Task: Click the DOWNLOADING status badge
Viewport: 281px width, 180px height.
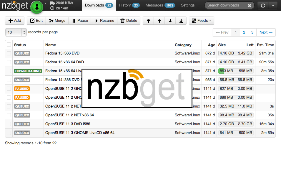Action: (28, 71)
